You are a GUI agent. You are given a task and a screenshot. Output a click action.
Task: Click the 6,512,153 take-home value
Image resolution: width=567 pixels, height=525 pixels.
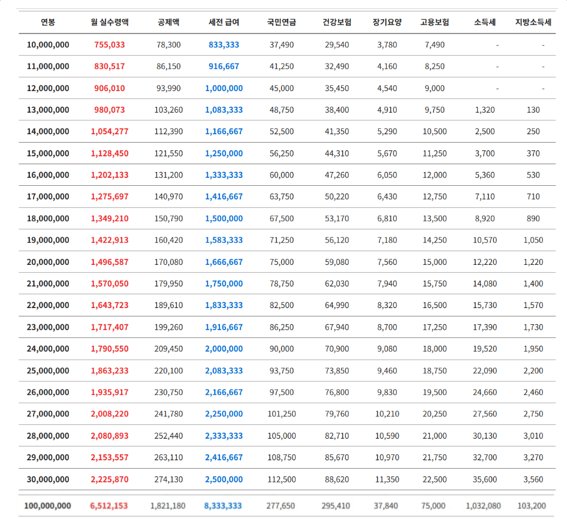click(109, 506)
